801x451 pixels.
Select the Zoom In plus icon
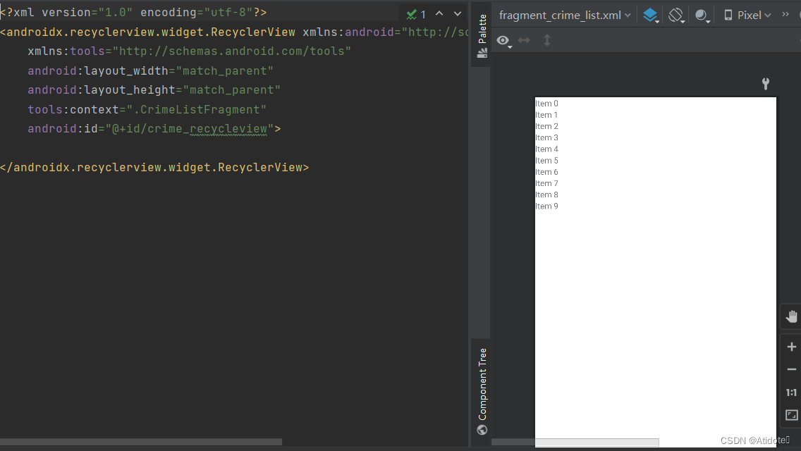click(x=790, y=346)
